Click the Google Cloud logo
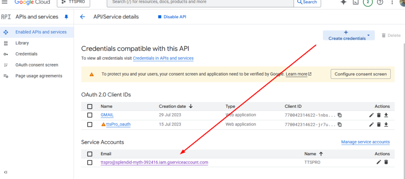This screenshot has height=179, width=405. 32,2
